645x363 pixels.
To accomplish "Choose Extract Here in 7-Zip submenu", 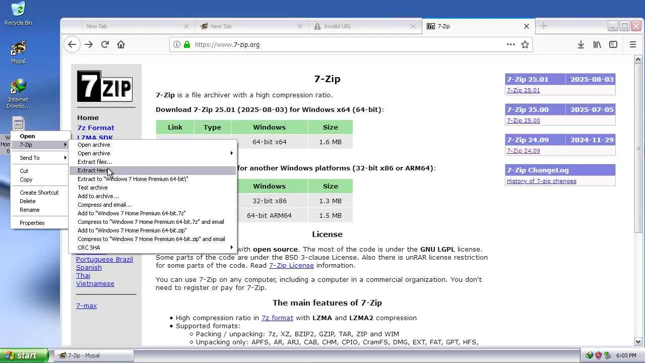I will pyautogui.click(x=153, y=170).
